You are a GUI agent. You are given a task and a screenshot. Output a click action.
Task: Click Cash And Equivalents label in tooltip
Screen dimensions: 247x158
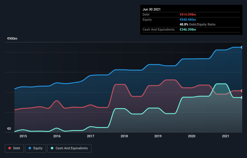click(159, 29)
